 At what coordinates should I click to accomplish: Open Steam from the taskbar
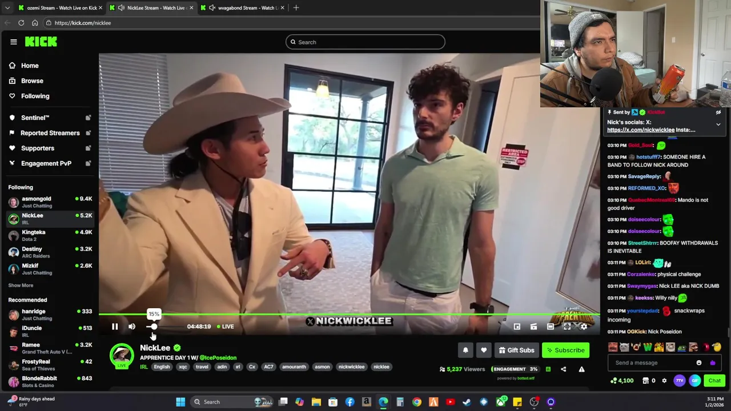[x=467, y=402]
